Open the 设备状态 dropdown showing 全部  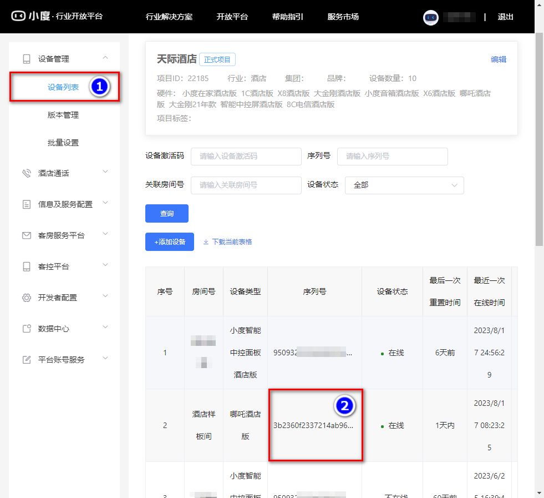[404, 185]
